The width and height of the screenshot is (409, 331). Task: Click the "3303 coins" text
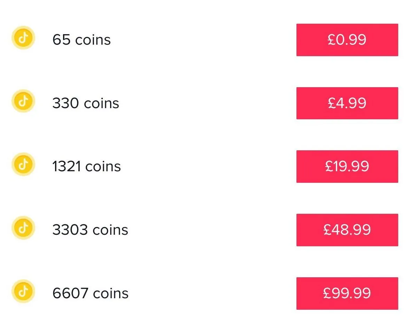(90, 230)
